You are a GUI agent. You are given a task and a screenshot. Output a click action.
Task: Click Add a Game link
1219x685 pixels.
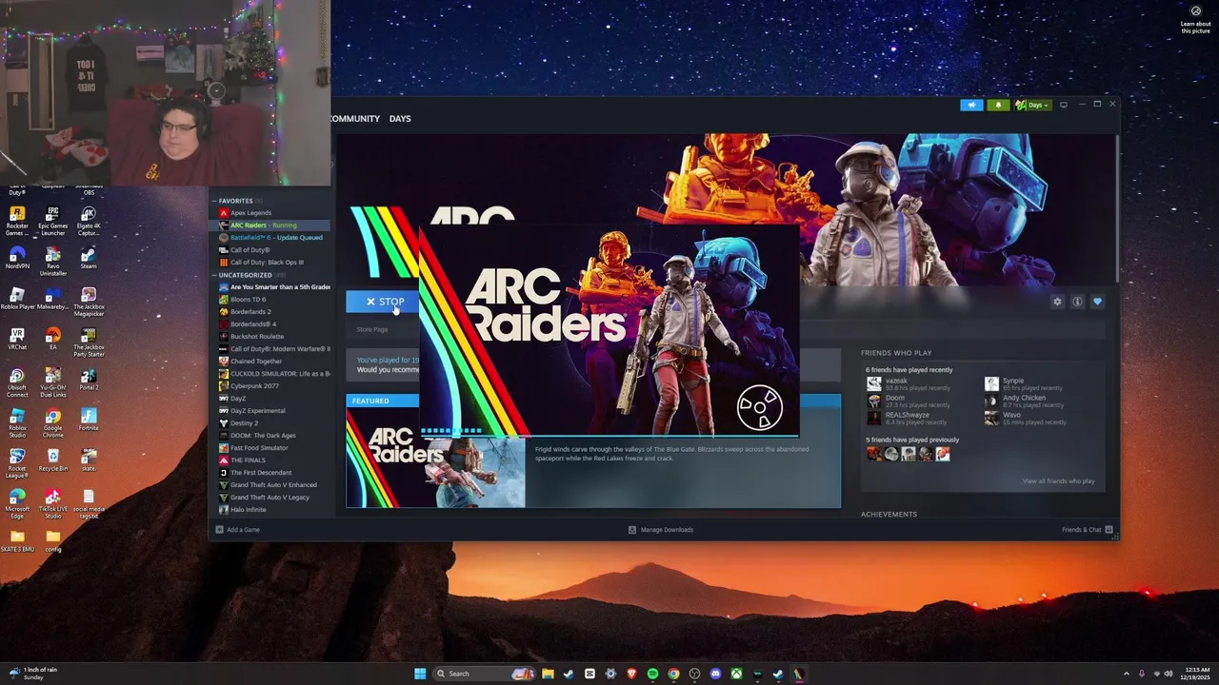tap(238, 530)
